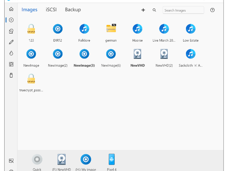Select the DIRT2 disc image
The height and width of the screenshot is (171, 229).
(57, 33)
